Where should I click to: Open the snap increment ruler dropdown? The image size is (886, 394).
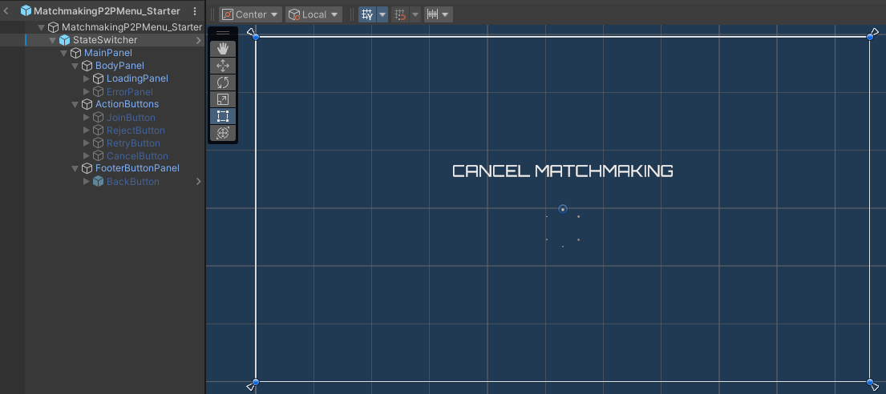[439, 14]
